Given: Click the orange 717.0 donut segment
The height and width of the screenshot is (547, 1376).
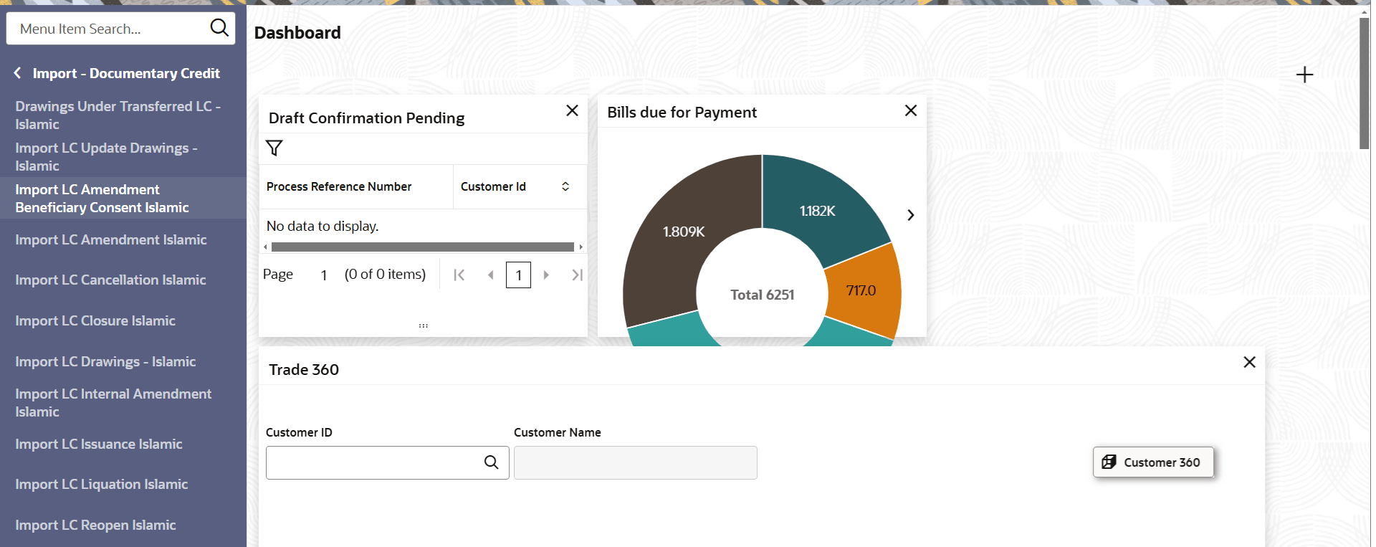Looking at the screenshot, I should pyautogui.click(x=861, y=290).
